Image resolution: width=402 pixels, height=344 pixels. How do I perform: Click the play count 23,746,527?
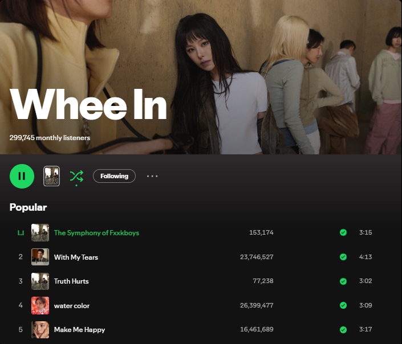point(257,257)
